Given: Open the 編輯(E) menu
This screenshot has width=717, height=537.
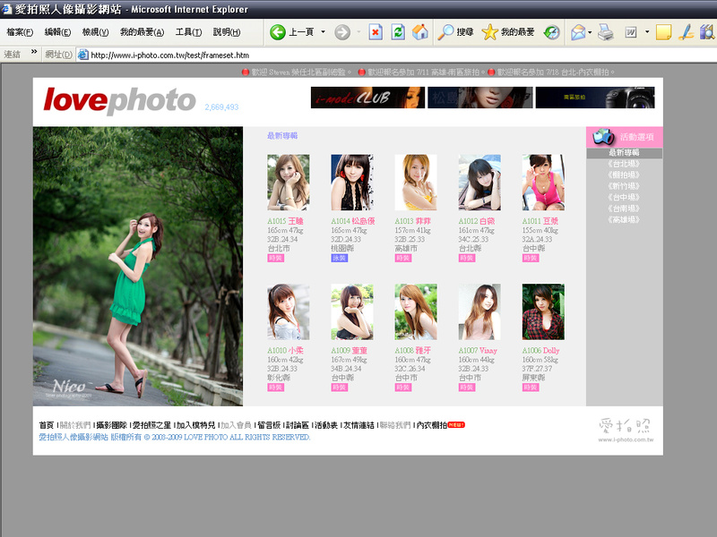Looking at the screenshot, I should point(57,32).
